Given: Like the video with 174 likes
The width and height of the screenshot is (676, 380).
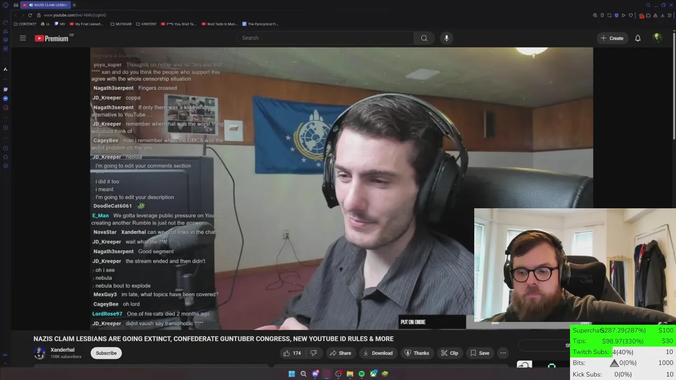Looking at the screenshot, I should [x=292, y=353].
